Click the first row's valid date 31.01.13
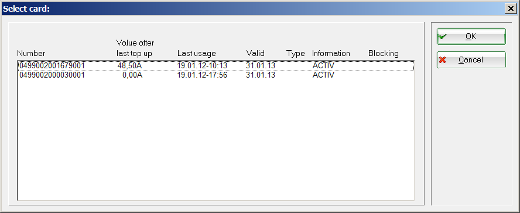This screenshot has height=213, width=520. click(261, 66)
